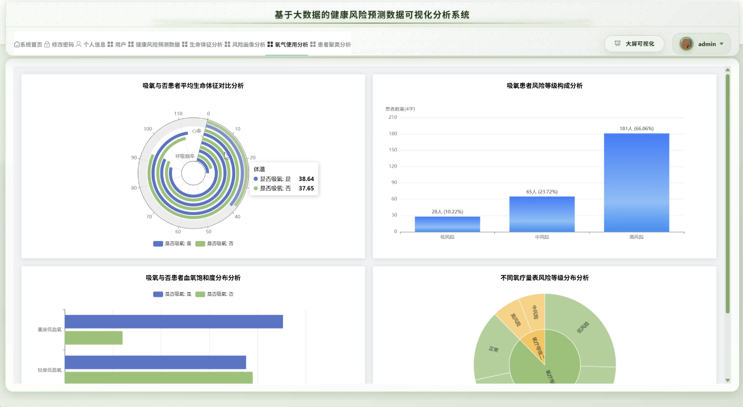Click the 正常 sunburst segment
The width and height of the screenshot is (743, 407).
(493, 349)
